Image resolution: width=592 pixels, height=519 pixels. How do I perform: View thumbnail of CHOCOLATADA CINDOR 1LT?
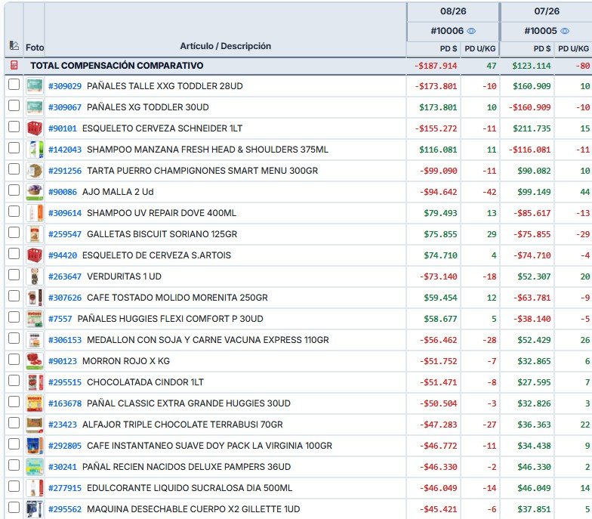click(x=35, y=382)
